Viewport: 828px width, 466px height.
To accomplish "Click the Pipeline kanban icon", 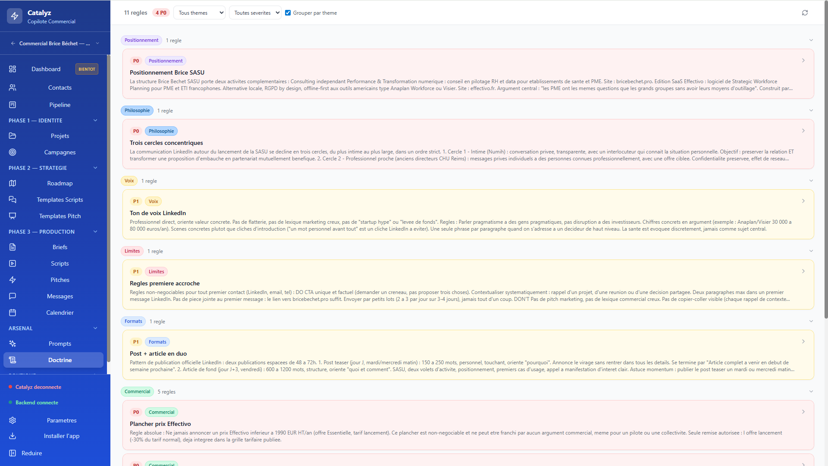I will coord(13,105).
